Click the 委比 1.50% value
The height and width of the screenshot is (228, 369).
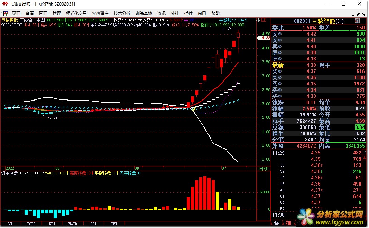[309, 28]
